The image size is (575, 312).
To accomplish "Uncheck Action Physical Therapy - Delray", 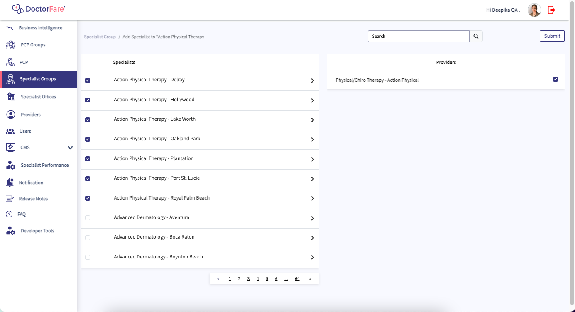I will tap(88, 80).
